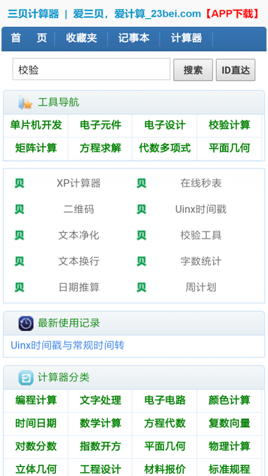Click the 贝 icon next to 二维码

pos(20,209)
